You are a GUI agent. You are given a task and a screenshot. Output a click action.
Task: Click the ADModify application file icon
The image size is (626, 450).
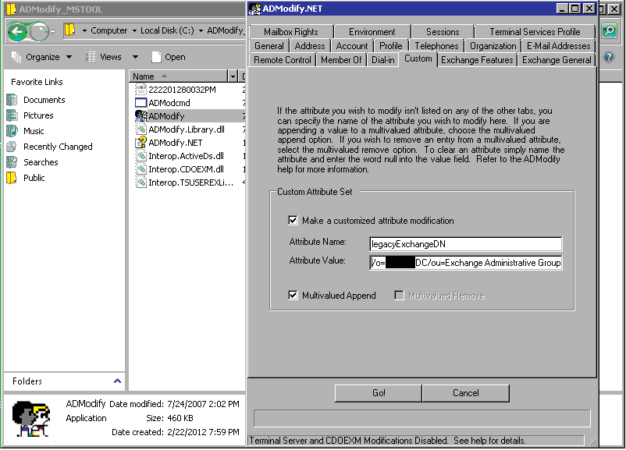pos(141,115)
